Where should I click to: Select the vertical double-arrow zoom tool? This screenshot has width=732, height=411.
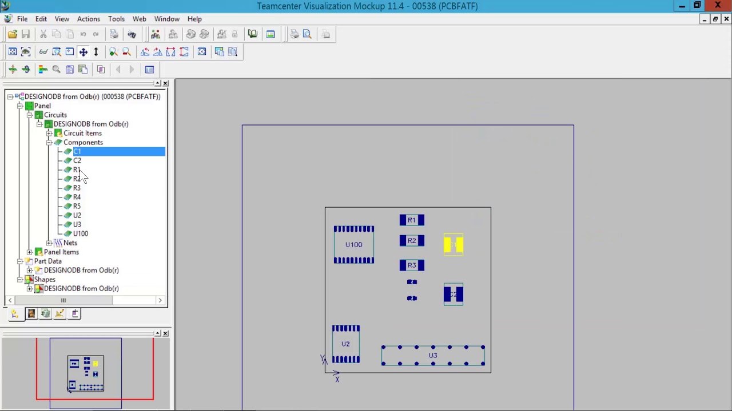pos(96,52)
